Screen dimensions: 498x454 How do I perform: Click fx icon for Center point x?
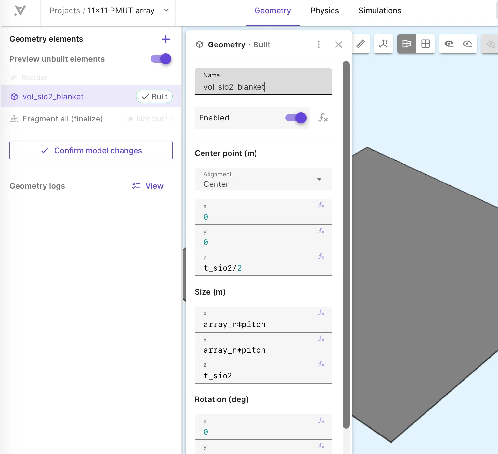click(x=321, y=205)
